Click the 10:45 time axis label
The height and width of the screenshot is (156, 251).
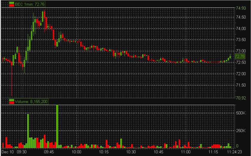[158, 152]
